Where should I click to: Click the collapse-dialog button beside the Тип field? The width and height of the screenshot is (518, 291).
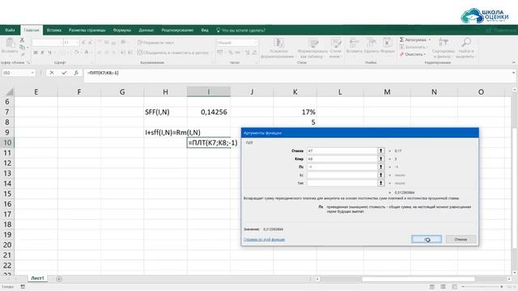tap(381, 183)
